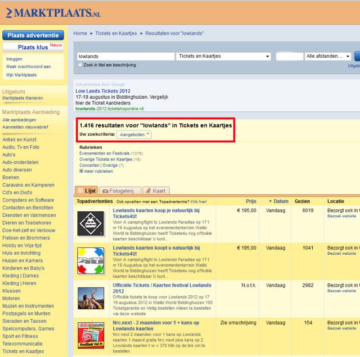Viewport: 360px width, 357px height.
Task: Open the 'Doe-het-zelf en Verbouw' category
Action: click(x=29, y=230)
